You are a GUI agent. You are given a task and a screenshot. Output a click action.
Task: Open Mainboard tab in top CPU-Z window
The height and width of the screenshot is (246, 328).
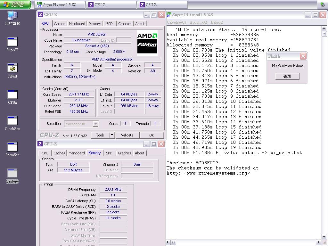77,24
